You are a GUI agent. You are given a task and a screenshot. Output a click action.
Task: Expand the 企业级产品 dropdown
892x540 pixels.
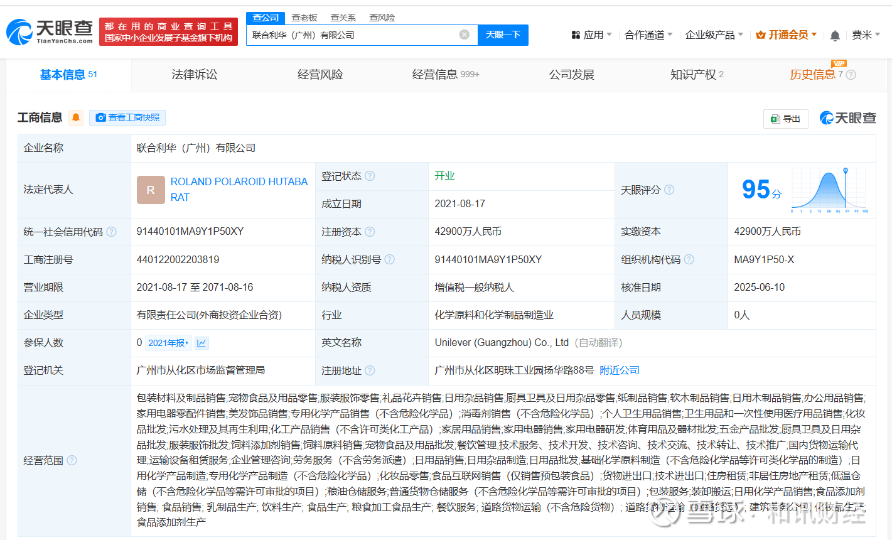(714, 35)
